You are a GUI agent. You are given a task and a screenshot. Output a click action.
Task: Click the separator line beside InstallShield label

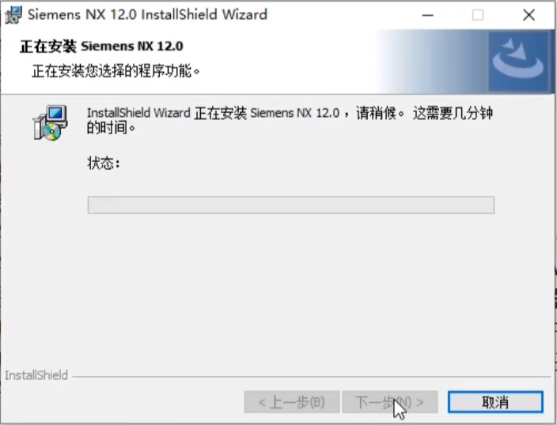coord(311,376)
